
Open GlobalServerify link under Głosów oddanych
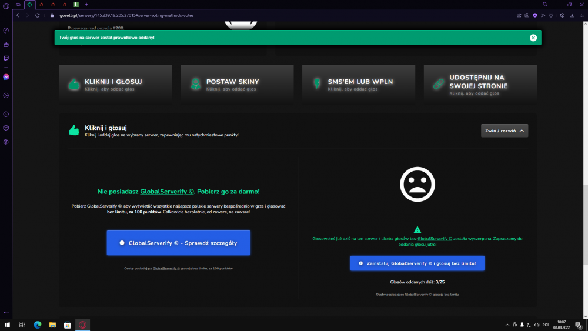point(418,295)
